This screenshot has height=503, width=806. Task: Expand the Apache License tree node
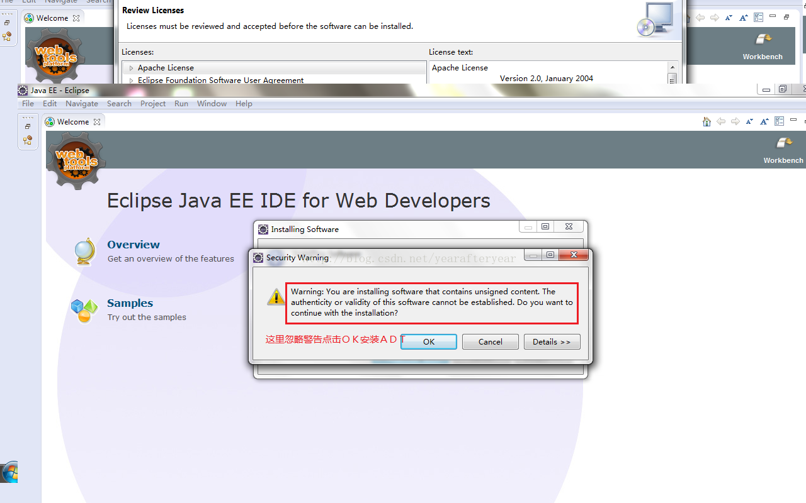pyautogui.click(x=131, y=68)
